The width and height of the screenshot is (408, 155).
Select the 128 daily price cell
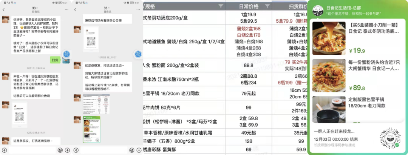click(249, 141)
